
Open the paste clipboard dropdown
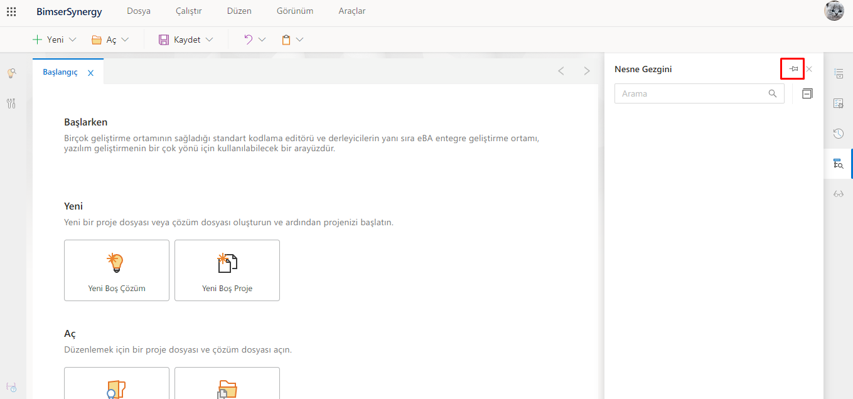pyautogui.click(x=299, y=40)
